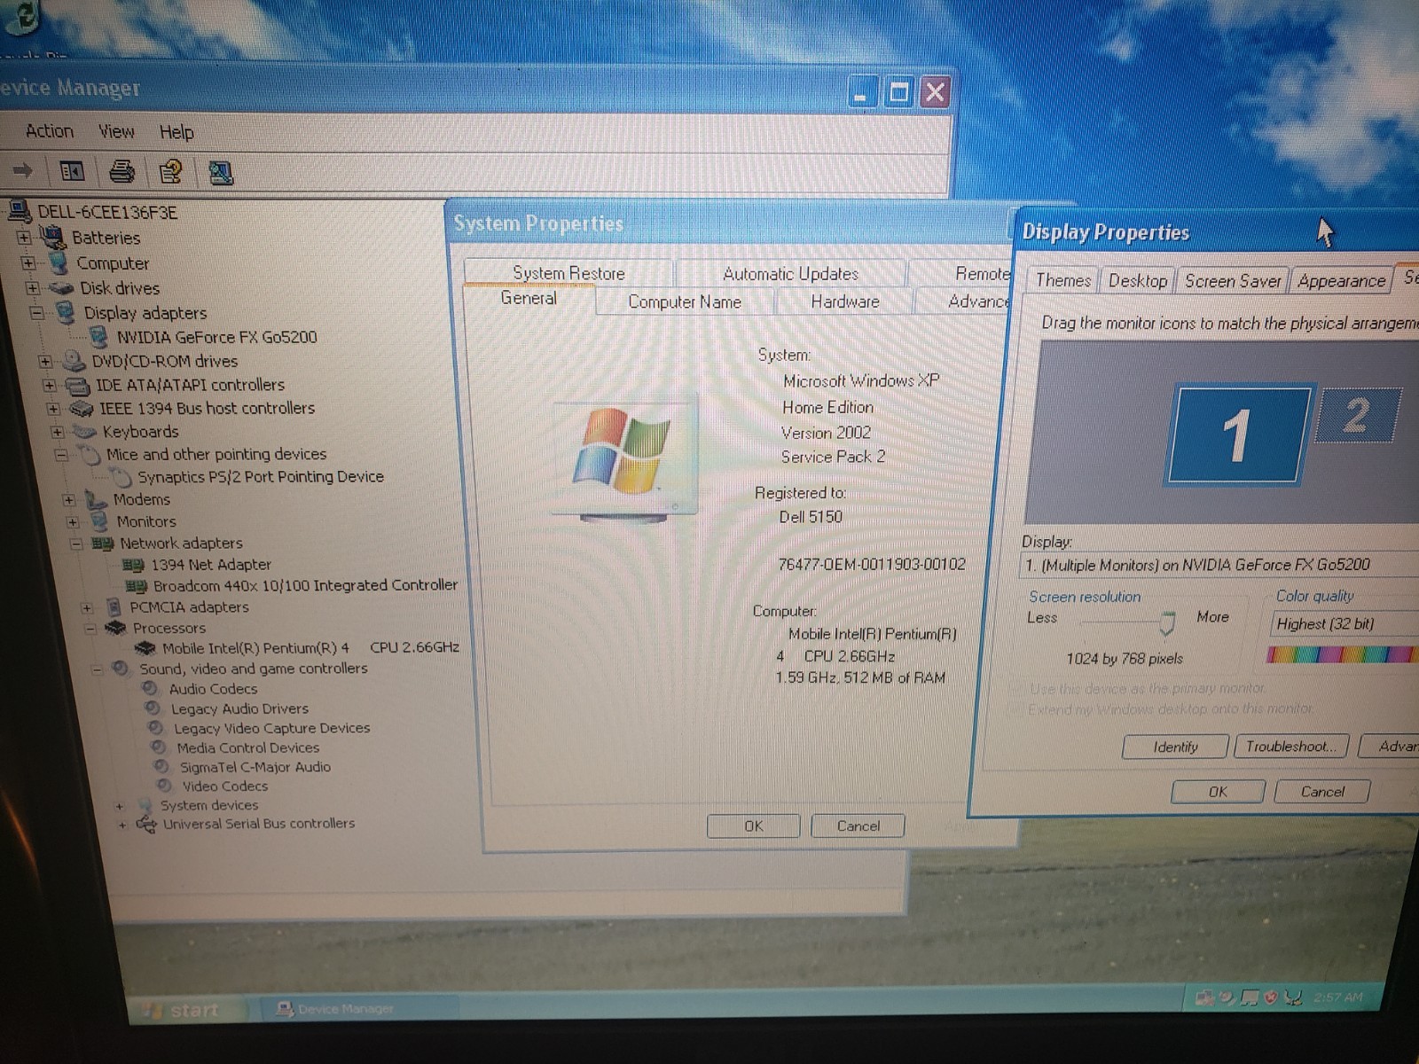Switch to the Themes tab
Viewport: 1419px width, 1064px height.
(x=1063, y=281)
